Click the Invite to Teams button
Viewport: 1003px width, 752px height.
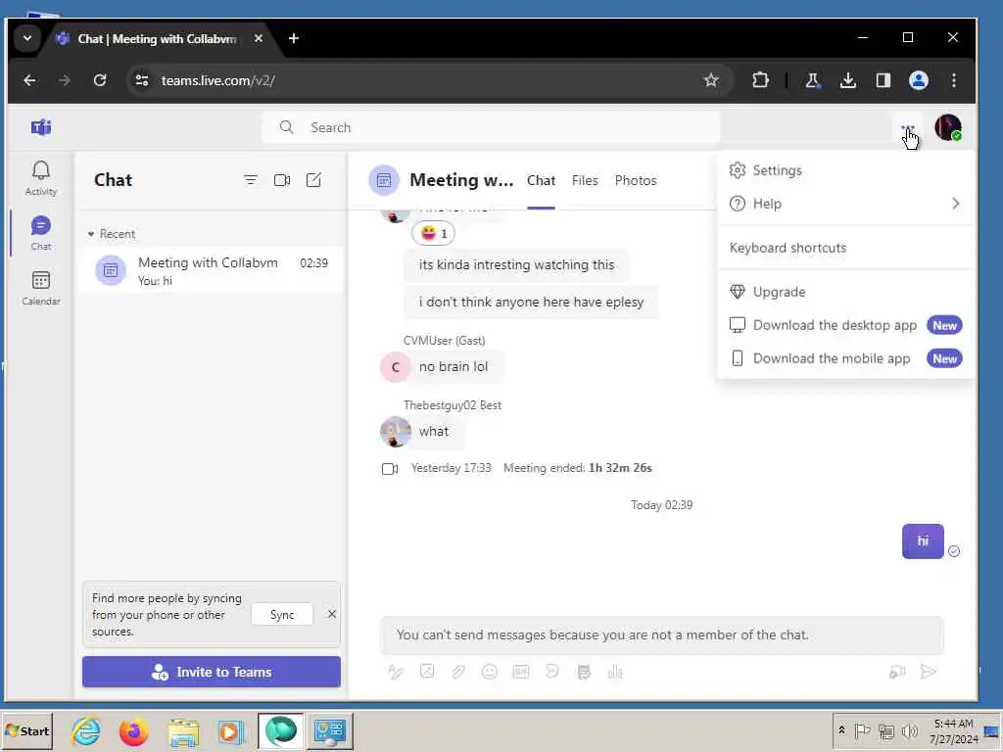212,672
